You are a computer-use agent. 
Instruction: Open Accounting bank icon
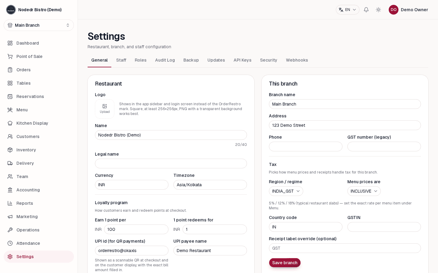point(10,190)
